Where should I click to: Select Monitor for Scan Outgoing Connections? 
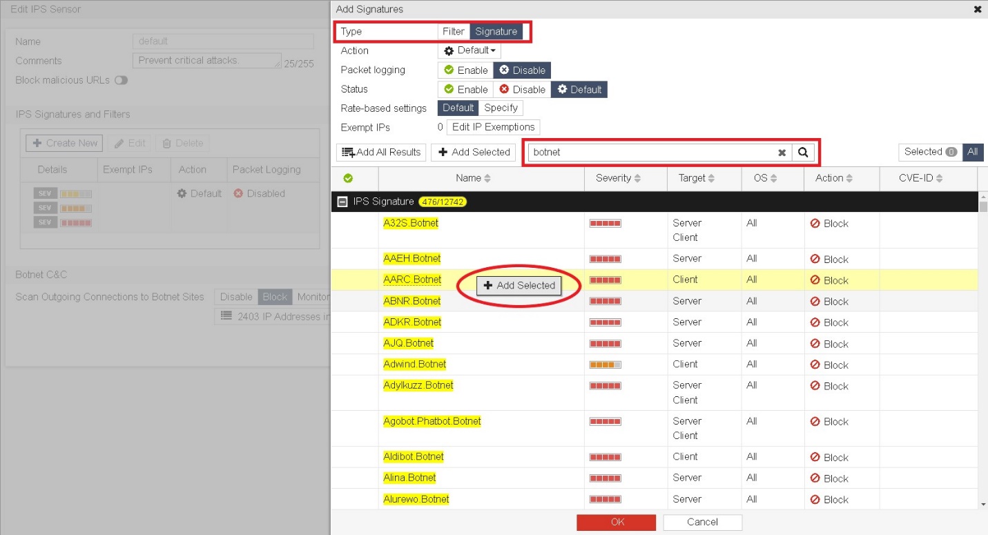pyautogui.click(x=313, y=296)
